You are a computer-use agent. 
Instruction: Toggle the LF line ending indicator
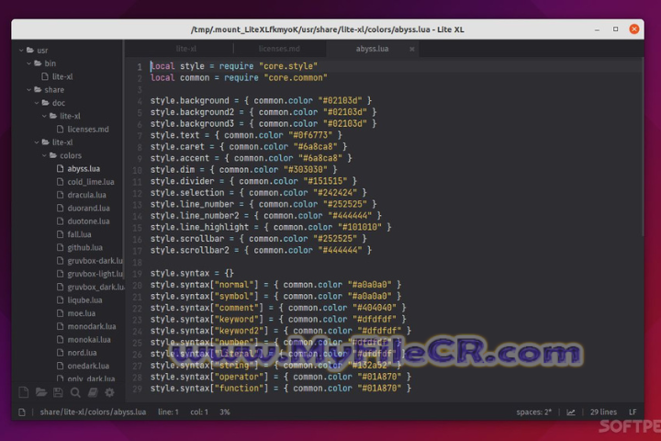[632, 413]
